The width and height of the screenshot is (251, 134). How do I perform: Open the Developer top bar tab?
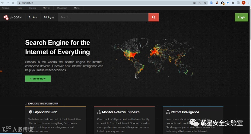62,8
